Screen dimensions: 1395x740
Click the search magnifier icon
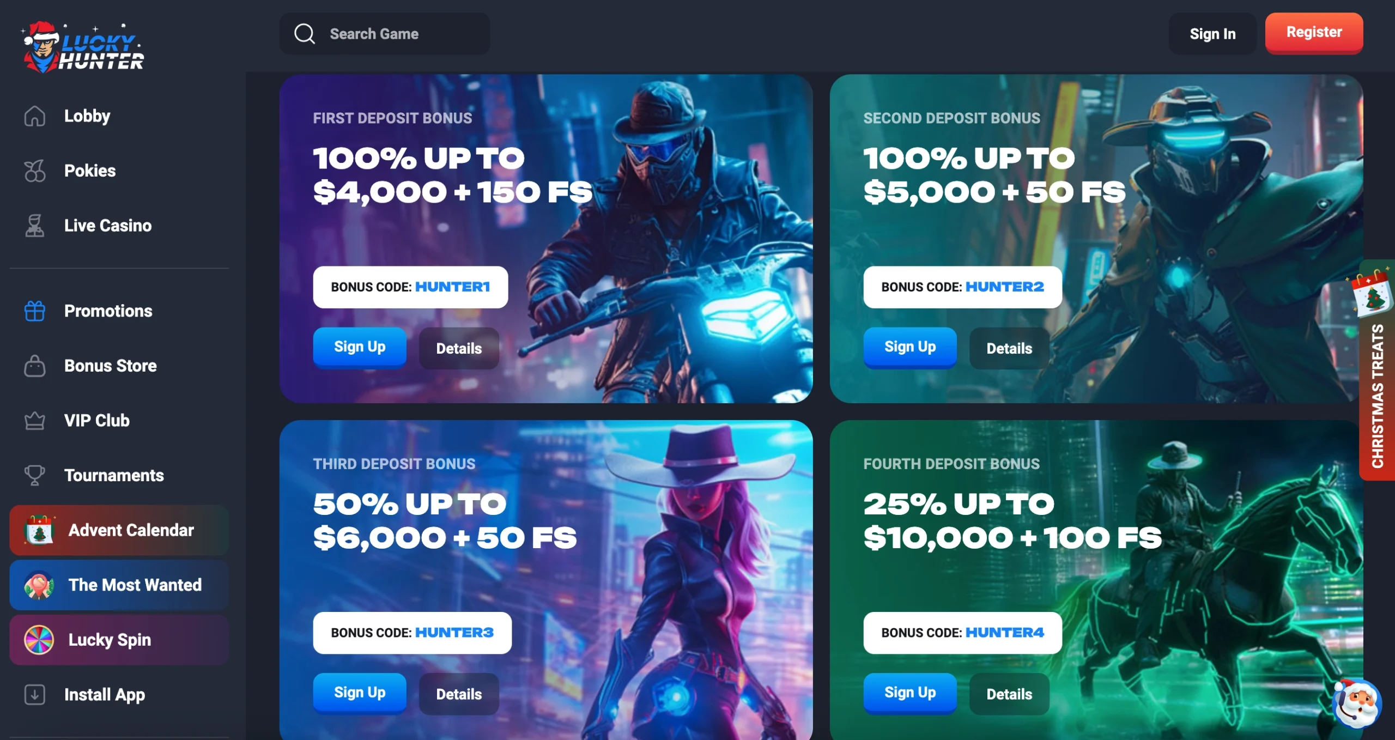tap(305, 34)
